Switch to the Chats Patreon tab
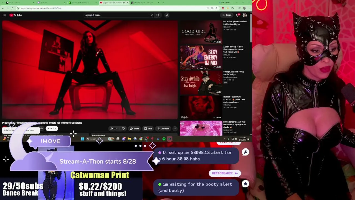 pos(20,3)
